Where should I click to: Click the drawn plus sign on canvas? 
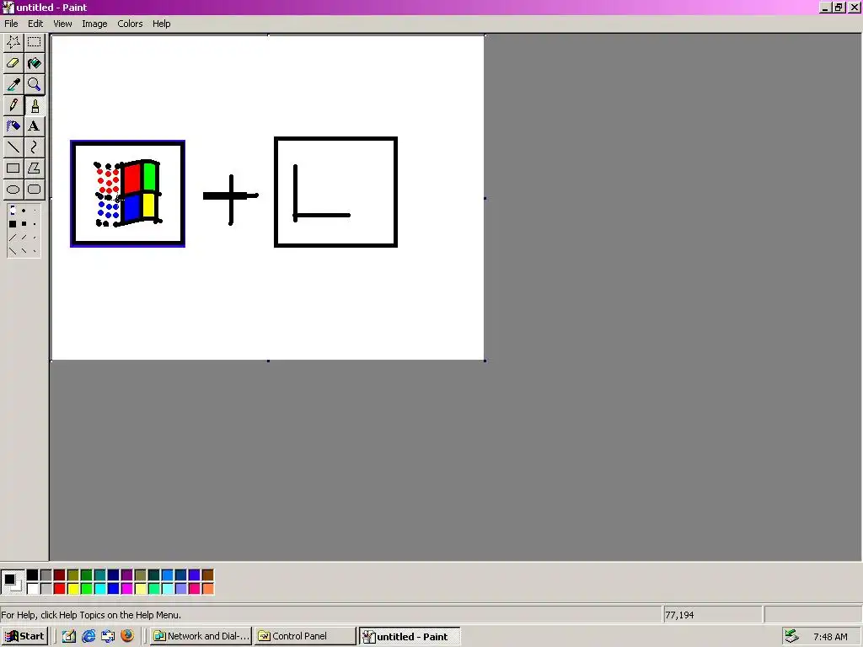231,199
